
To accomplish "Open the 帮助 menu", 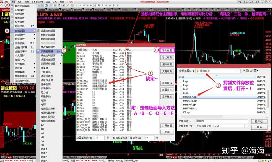I will (62, 2).
